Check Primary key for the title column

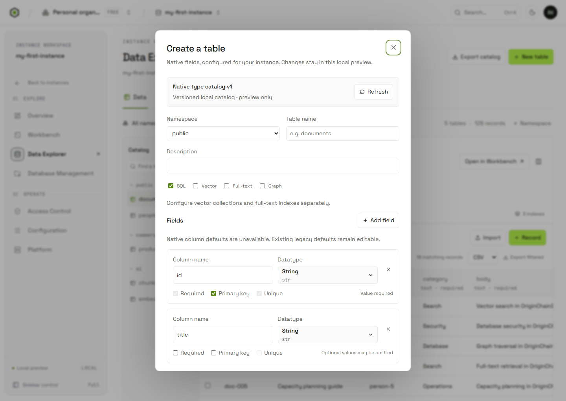coord(213,353)
